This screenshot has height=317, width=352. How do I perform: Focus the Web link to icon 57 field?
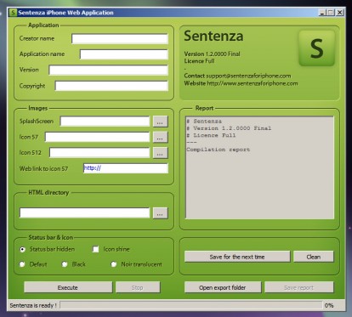pyautogui.click(x=126, y=168)
